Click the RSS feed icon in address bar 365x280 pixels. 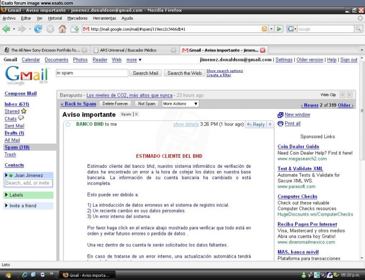[265, 29]
